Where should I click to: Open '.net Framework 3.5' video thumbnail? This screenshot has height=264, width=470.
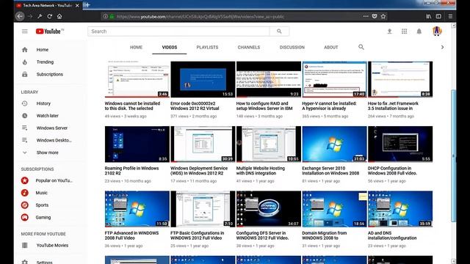click(400, 79)
